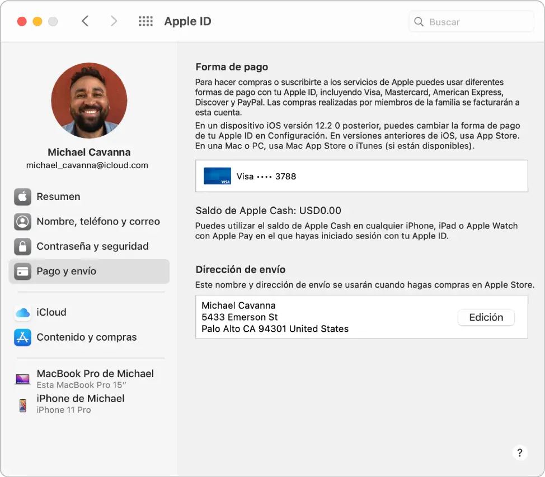Click 5433 Emerson St address line
Image resolution: width=545 pixels, height=477 pixels.
pos(239,317)
